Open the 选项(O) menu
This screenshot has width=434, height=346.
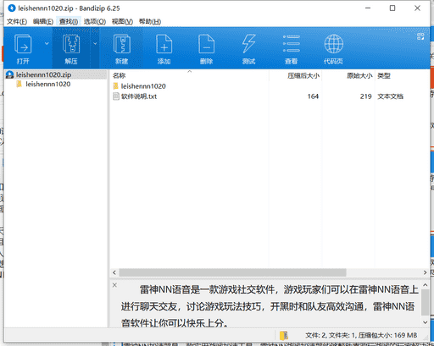(95, 21)
